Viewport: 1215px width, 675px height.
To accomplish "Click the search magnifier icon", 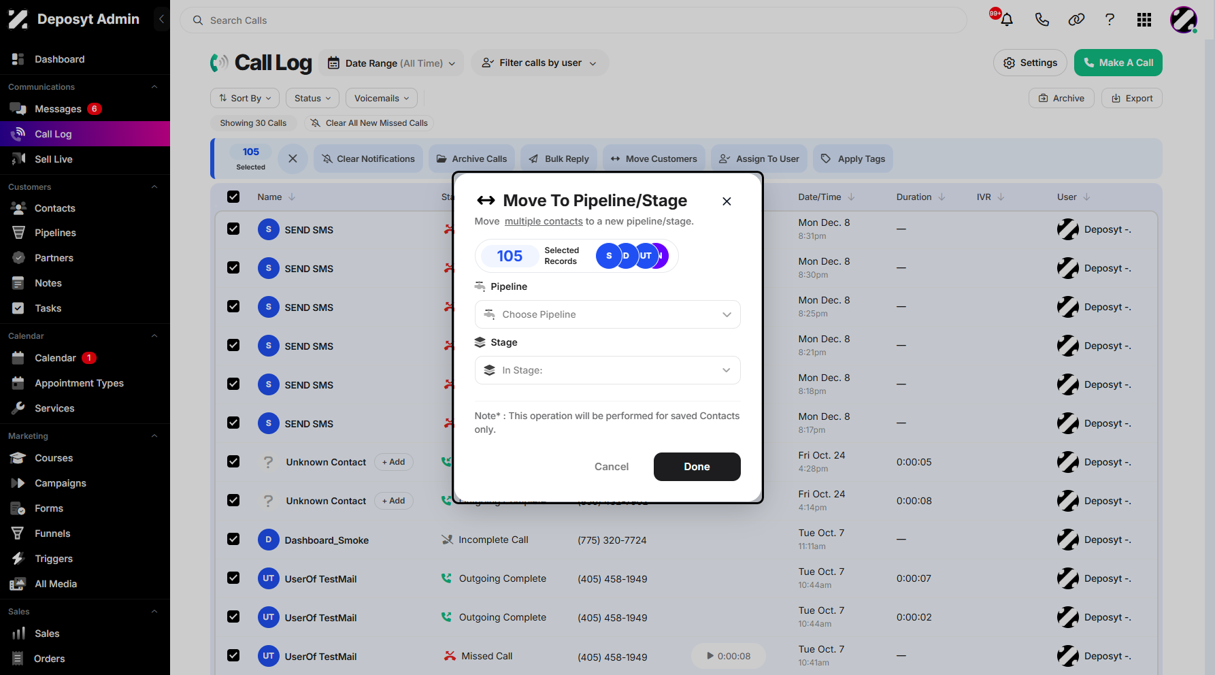I will pyautogui.click(x=198, y=20).
